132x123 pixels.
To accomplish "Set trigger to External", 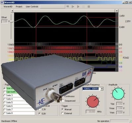I will click(x=63, y=113).
